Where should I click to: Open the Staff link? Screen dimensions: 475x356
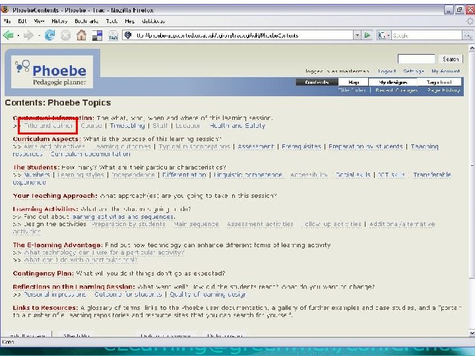click(x=160, y=126)
